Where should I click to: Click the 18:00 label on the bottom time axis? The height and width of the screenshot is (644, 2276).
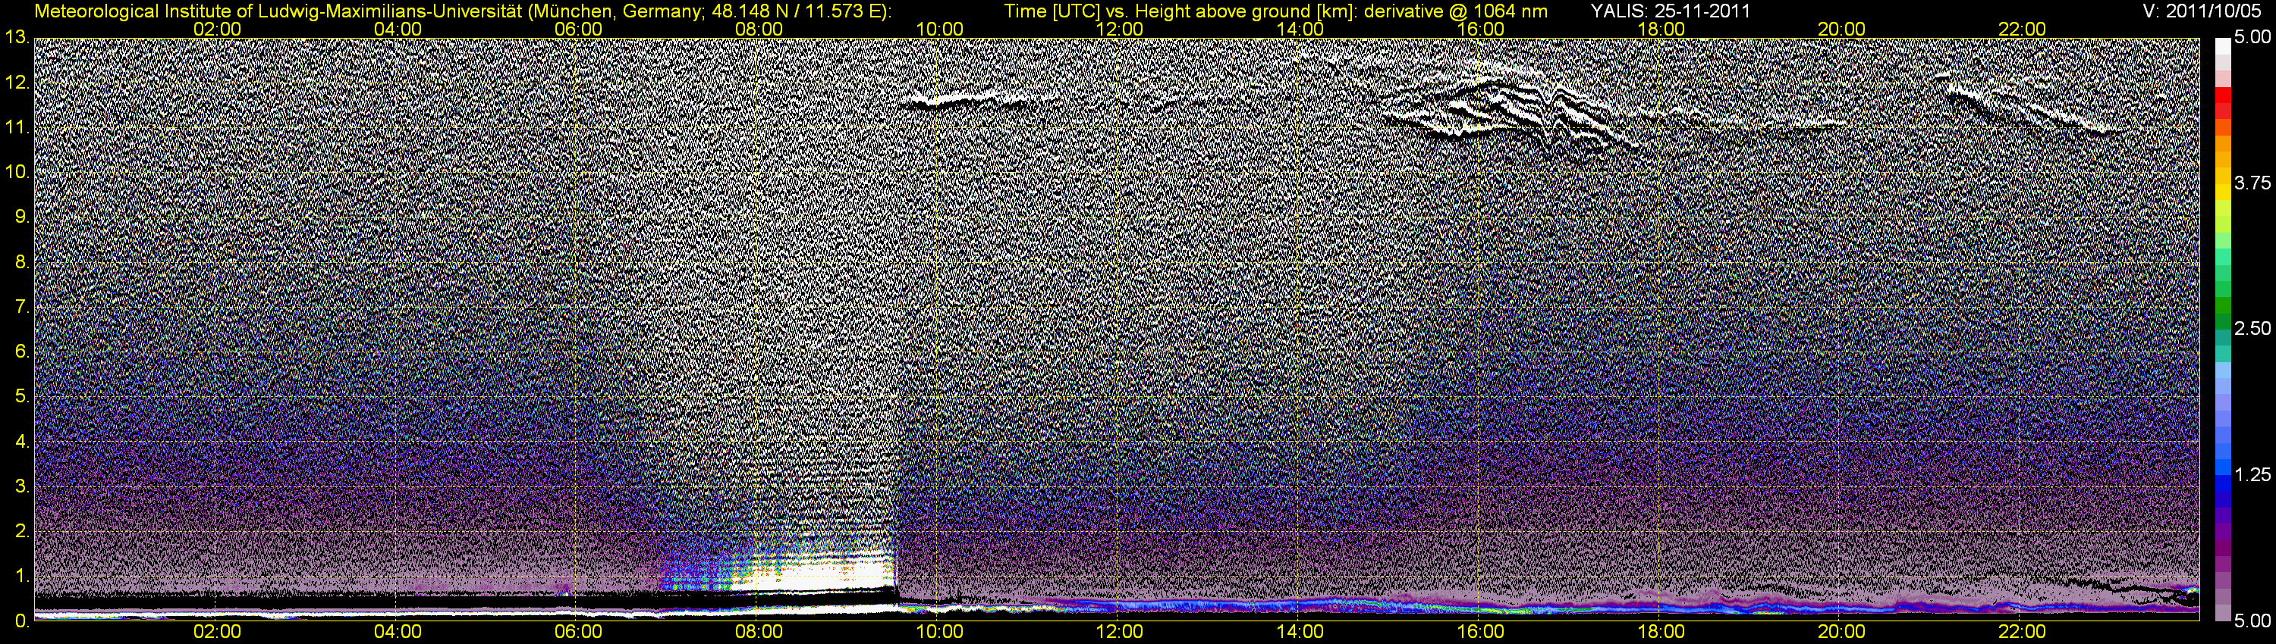click(1661, 632)
